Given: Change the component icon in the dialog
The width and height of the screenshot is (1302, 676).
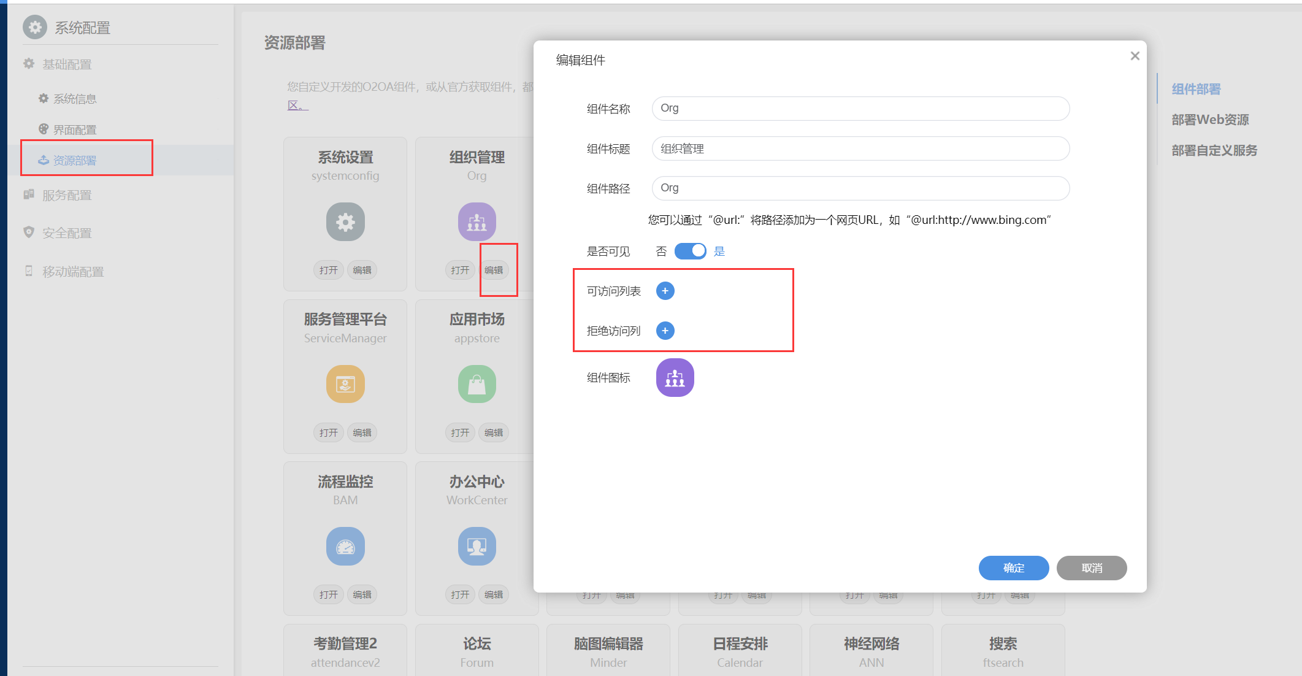Looking at the screenshot, I should 675,378.
